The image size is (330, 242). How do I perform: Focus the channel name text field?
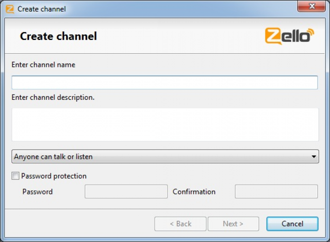165,83
